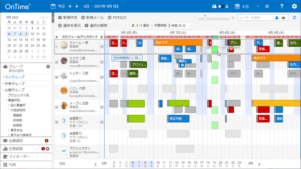Image resolution: width=301 pixels, height=169 pixels.
Task: Go to previous period arrow
Action: [70, 6]
